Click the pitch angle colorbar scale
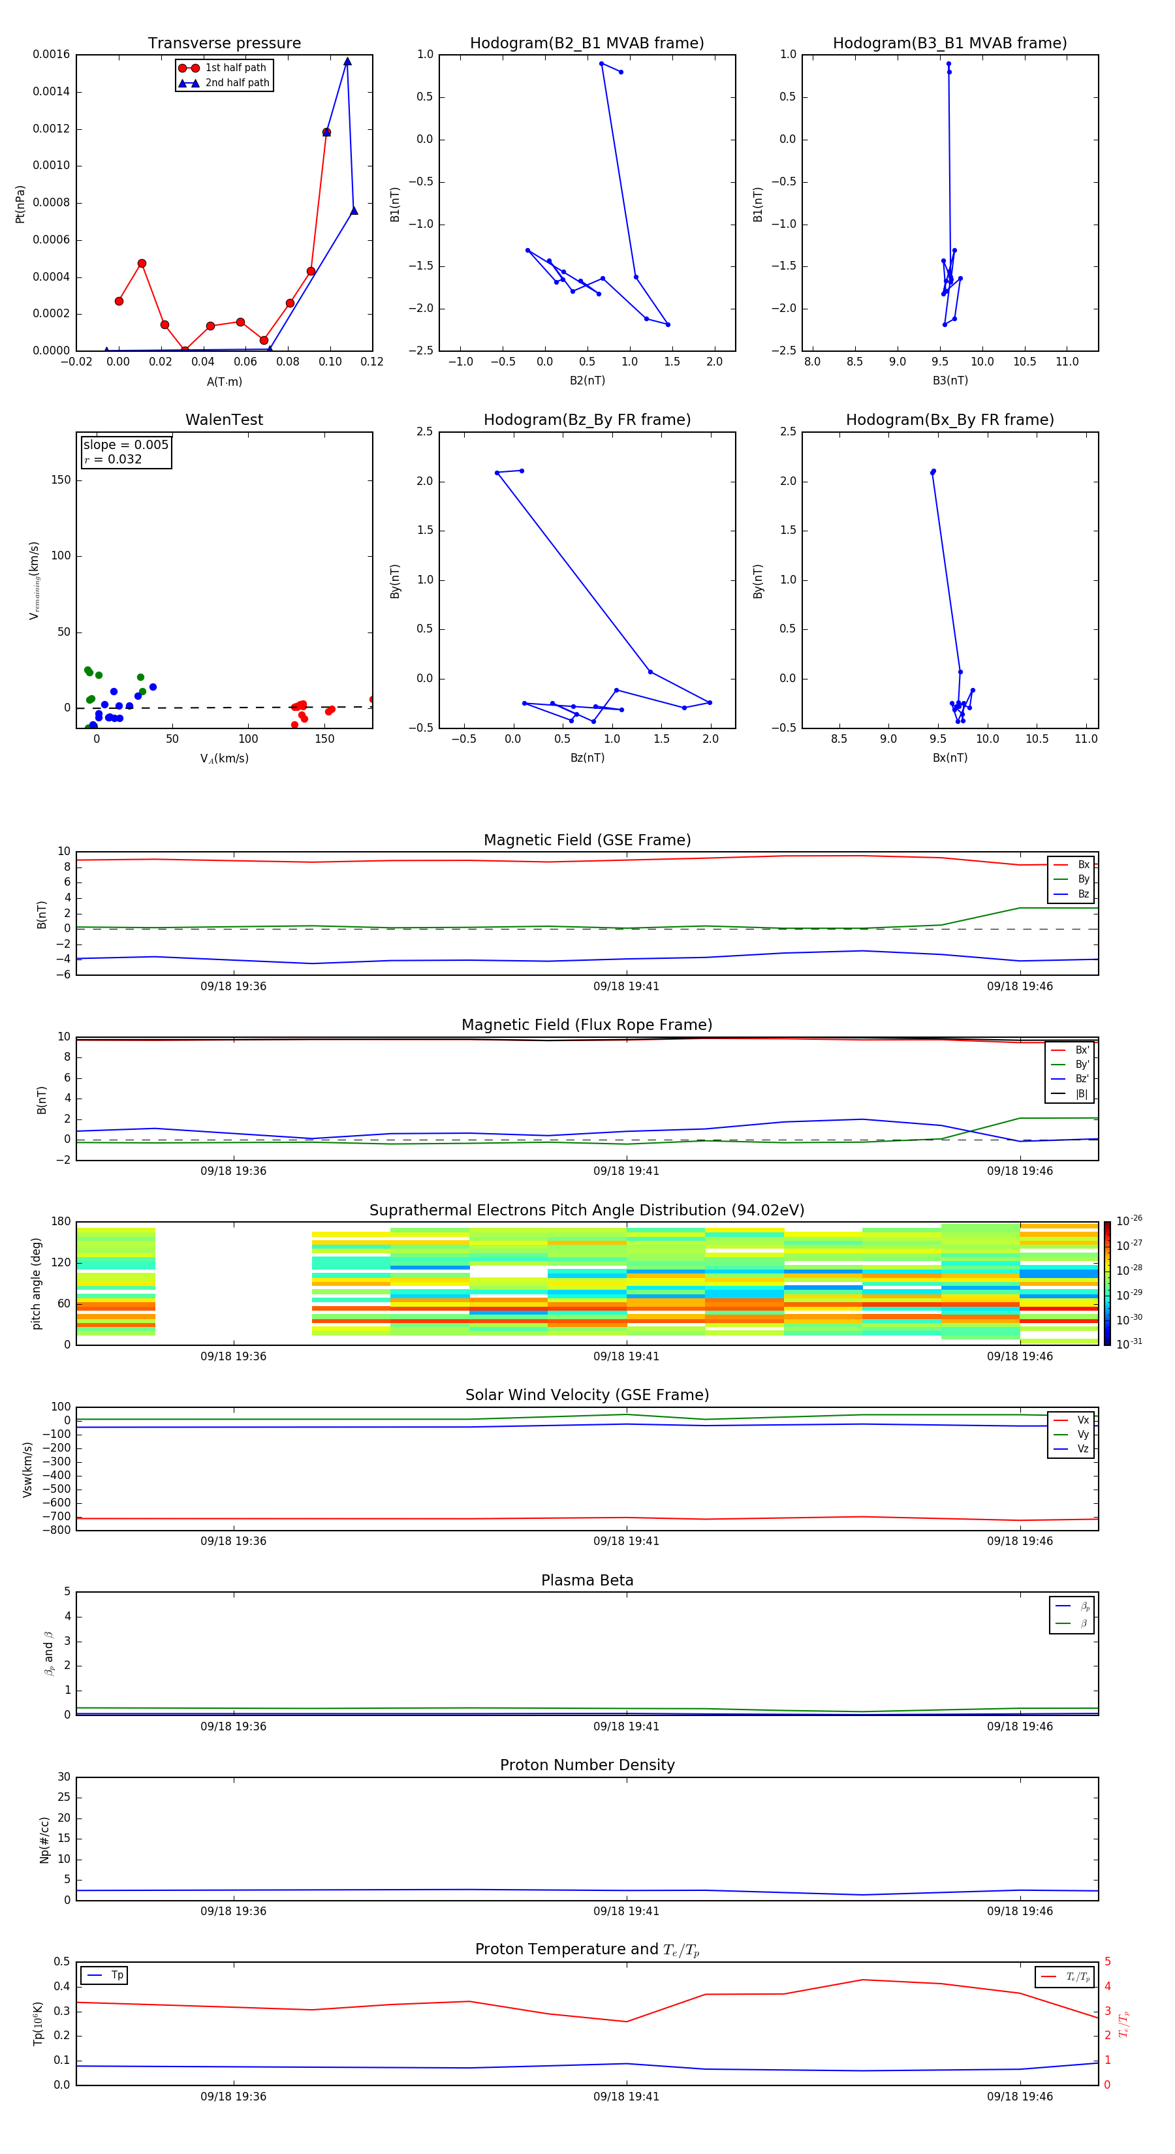The image size is (1175, 2154). click(1107, 1283)
